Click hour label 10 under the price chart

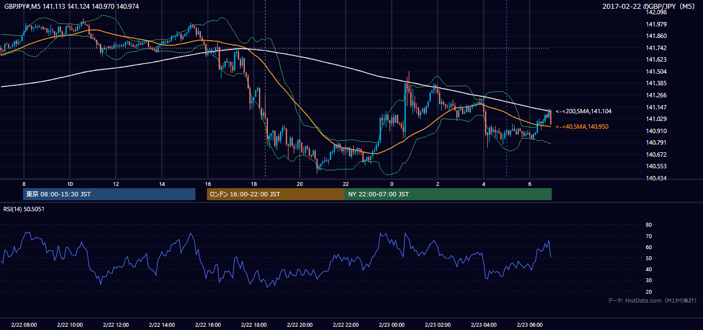[70, 184]
